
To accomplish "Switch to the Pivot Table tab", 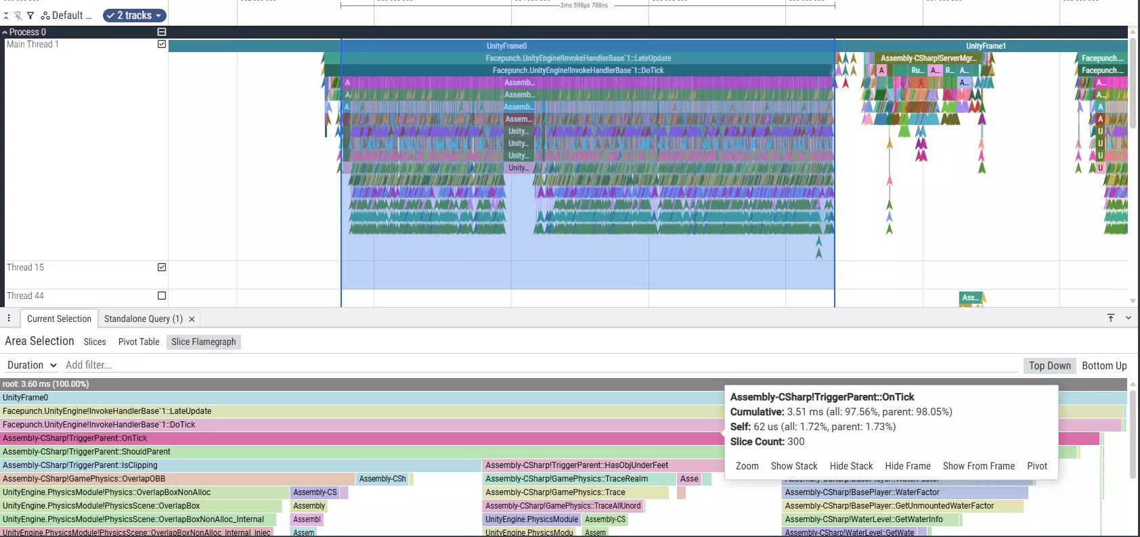I will click(139, 342).
